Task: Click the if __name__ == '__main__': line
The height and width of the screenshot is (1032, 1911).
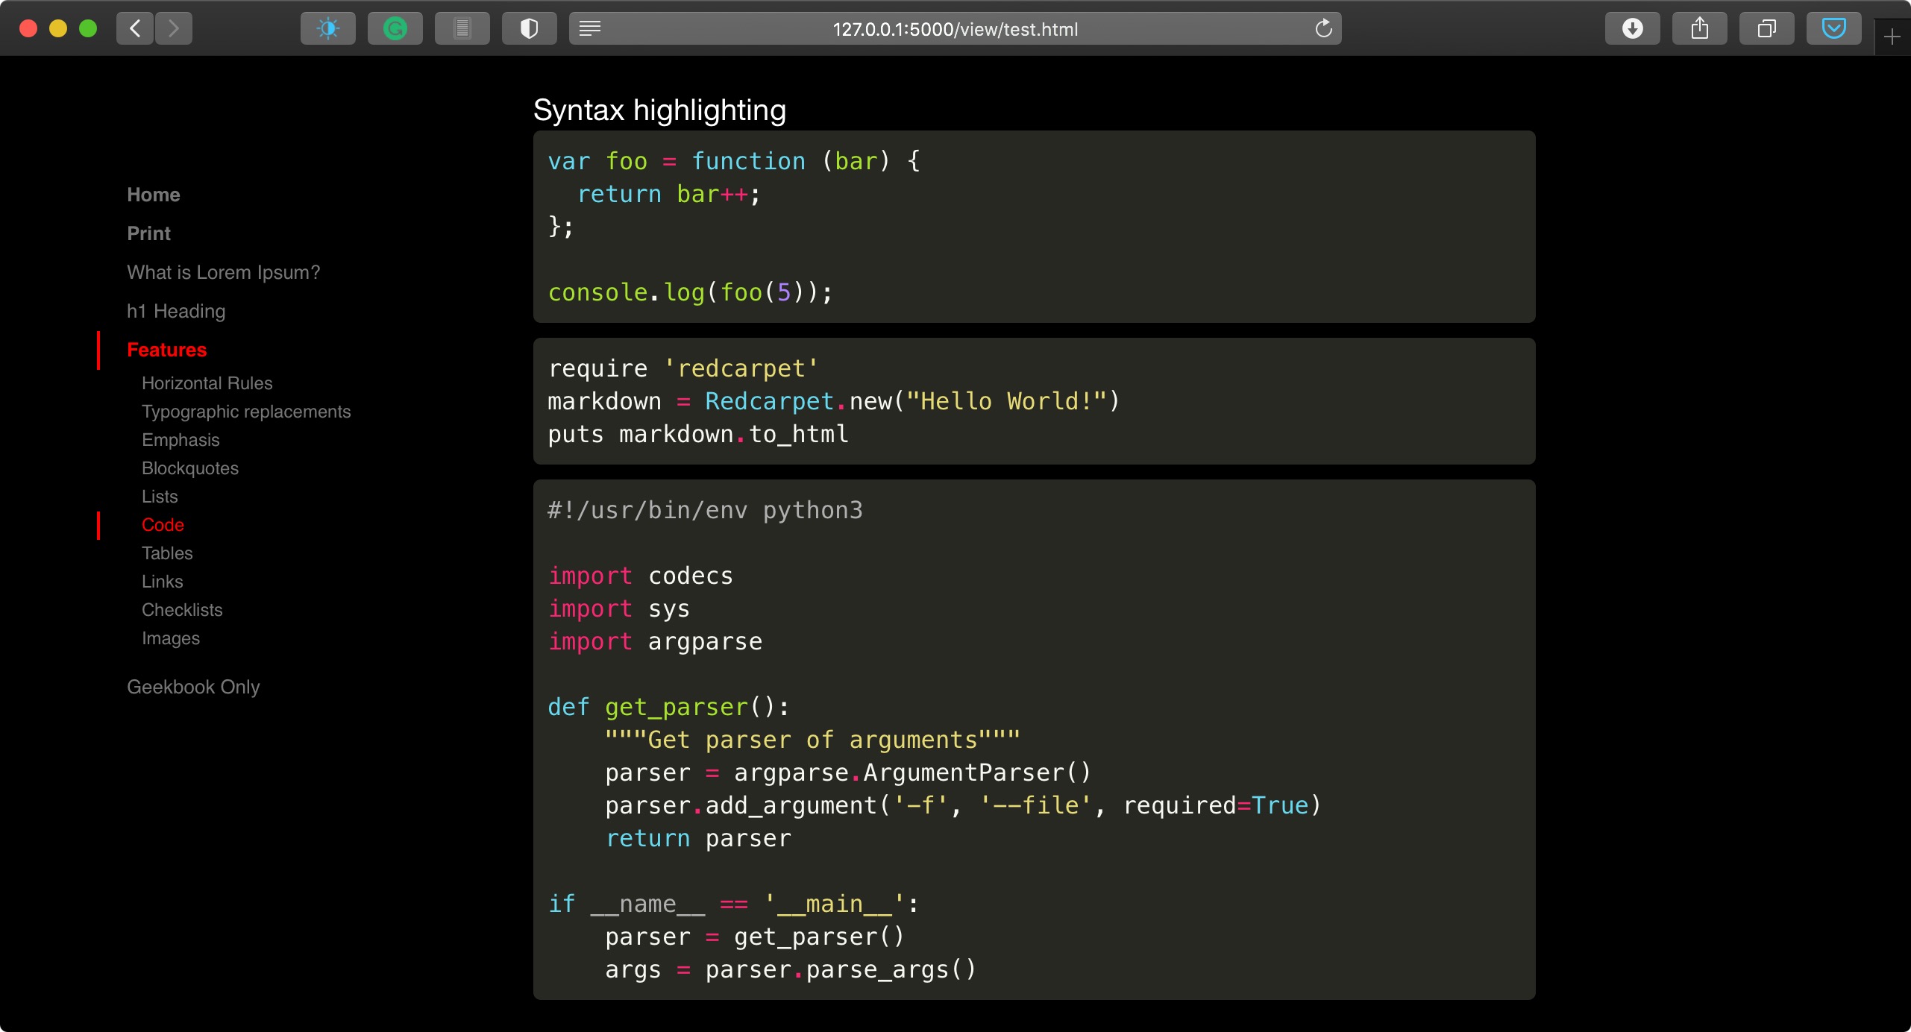Action: [x=732, y=904]
